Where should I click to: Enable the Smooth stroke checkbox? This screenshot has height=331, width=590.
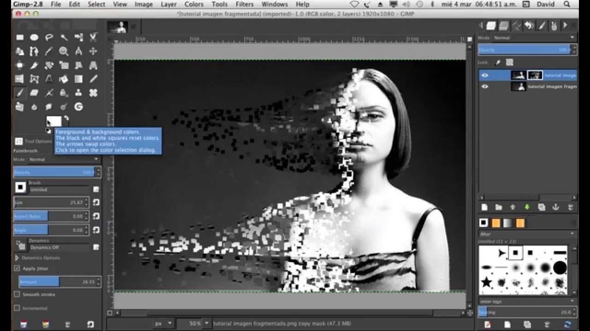17,294
